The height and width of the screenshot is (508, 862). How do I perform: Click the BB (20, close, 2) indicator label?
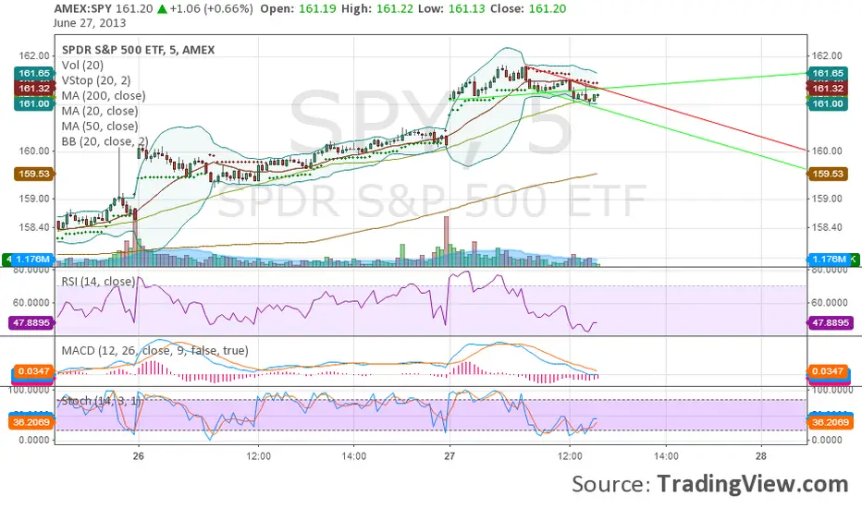coord(105,141)
